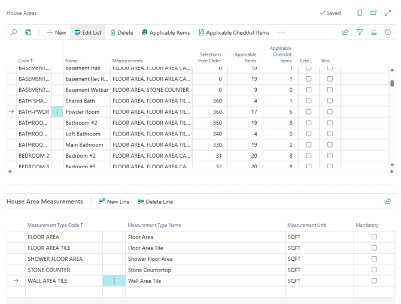The width and height of the screenshot is (401, 304).
Task: Click the vertical scrollbar thumb in list
Action: point(392,83)
